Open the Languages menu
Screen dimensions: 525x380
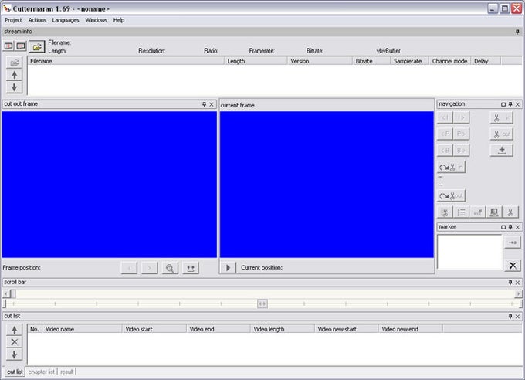pos(66,20)
